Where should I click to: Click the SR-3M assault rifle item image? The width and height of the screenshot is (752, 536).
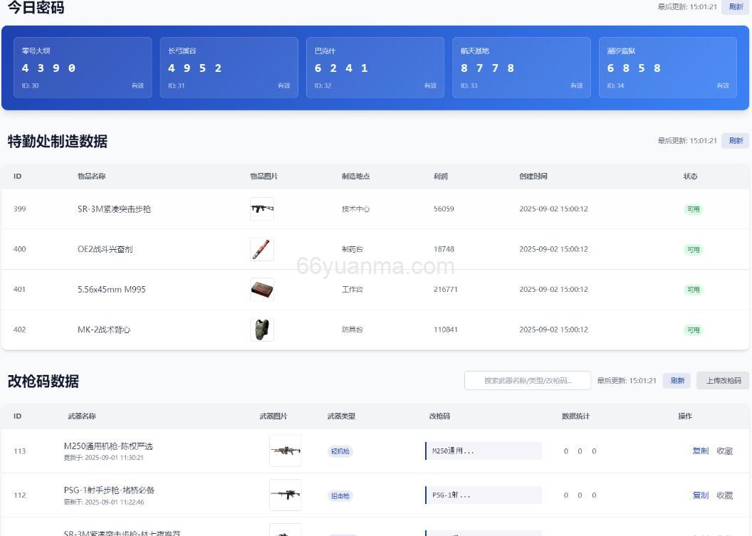261,209
